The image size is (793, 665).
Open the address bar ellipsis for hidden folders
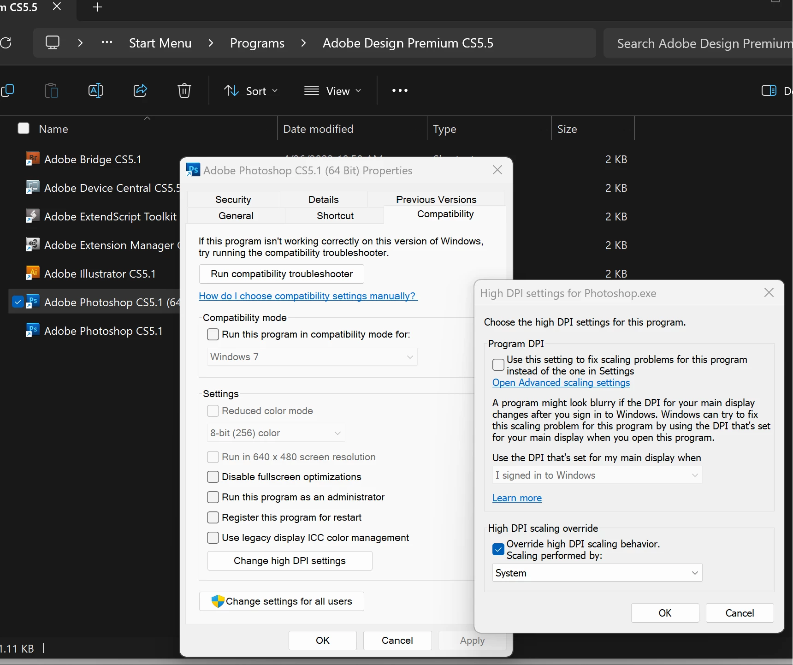[x=107, y=42]
